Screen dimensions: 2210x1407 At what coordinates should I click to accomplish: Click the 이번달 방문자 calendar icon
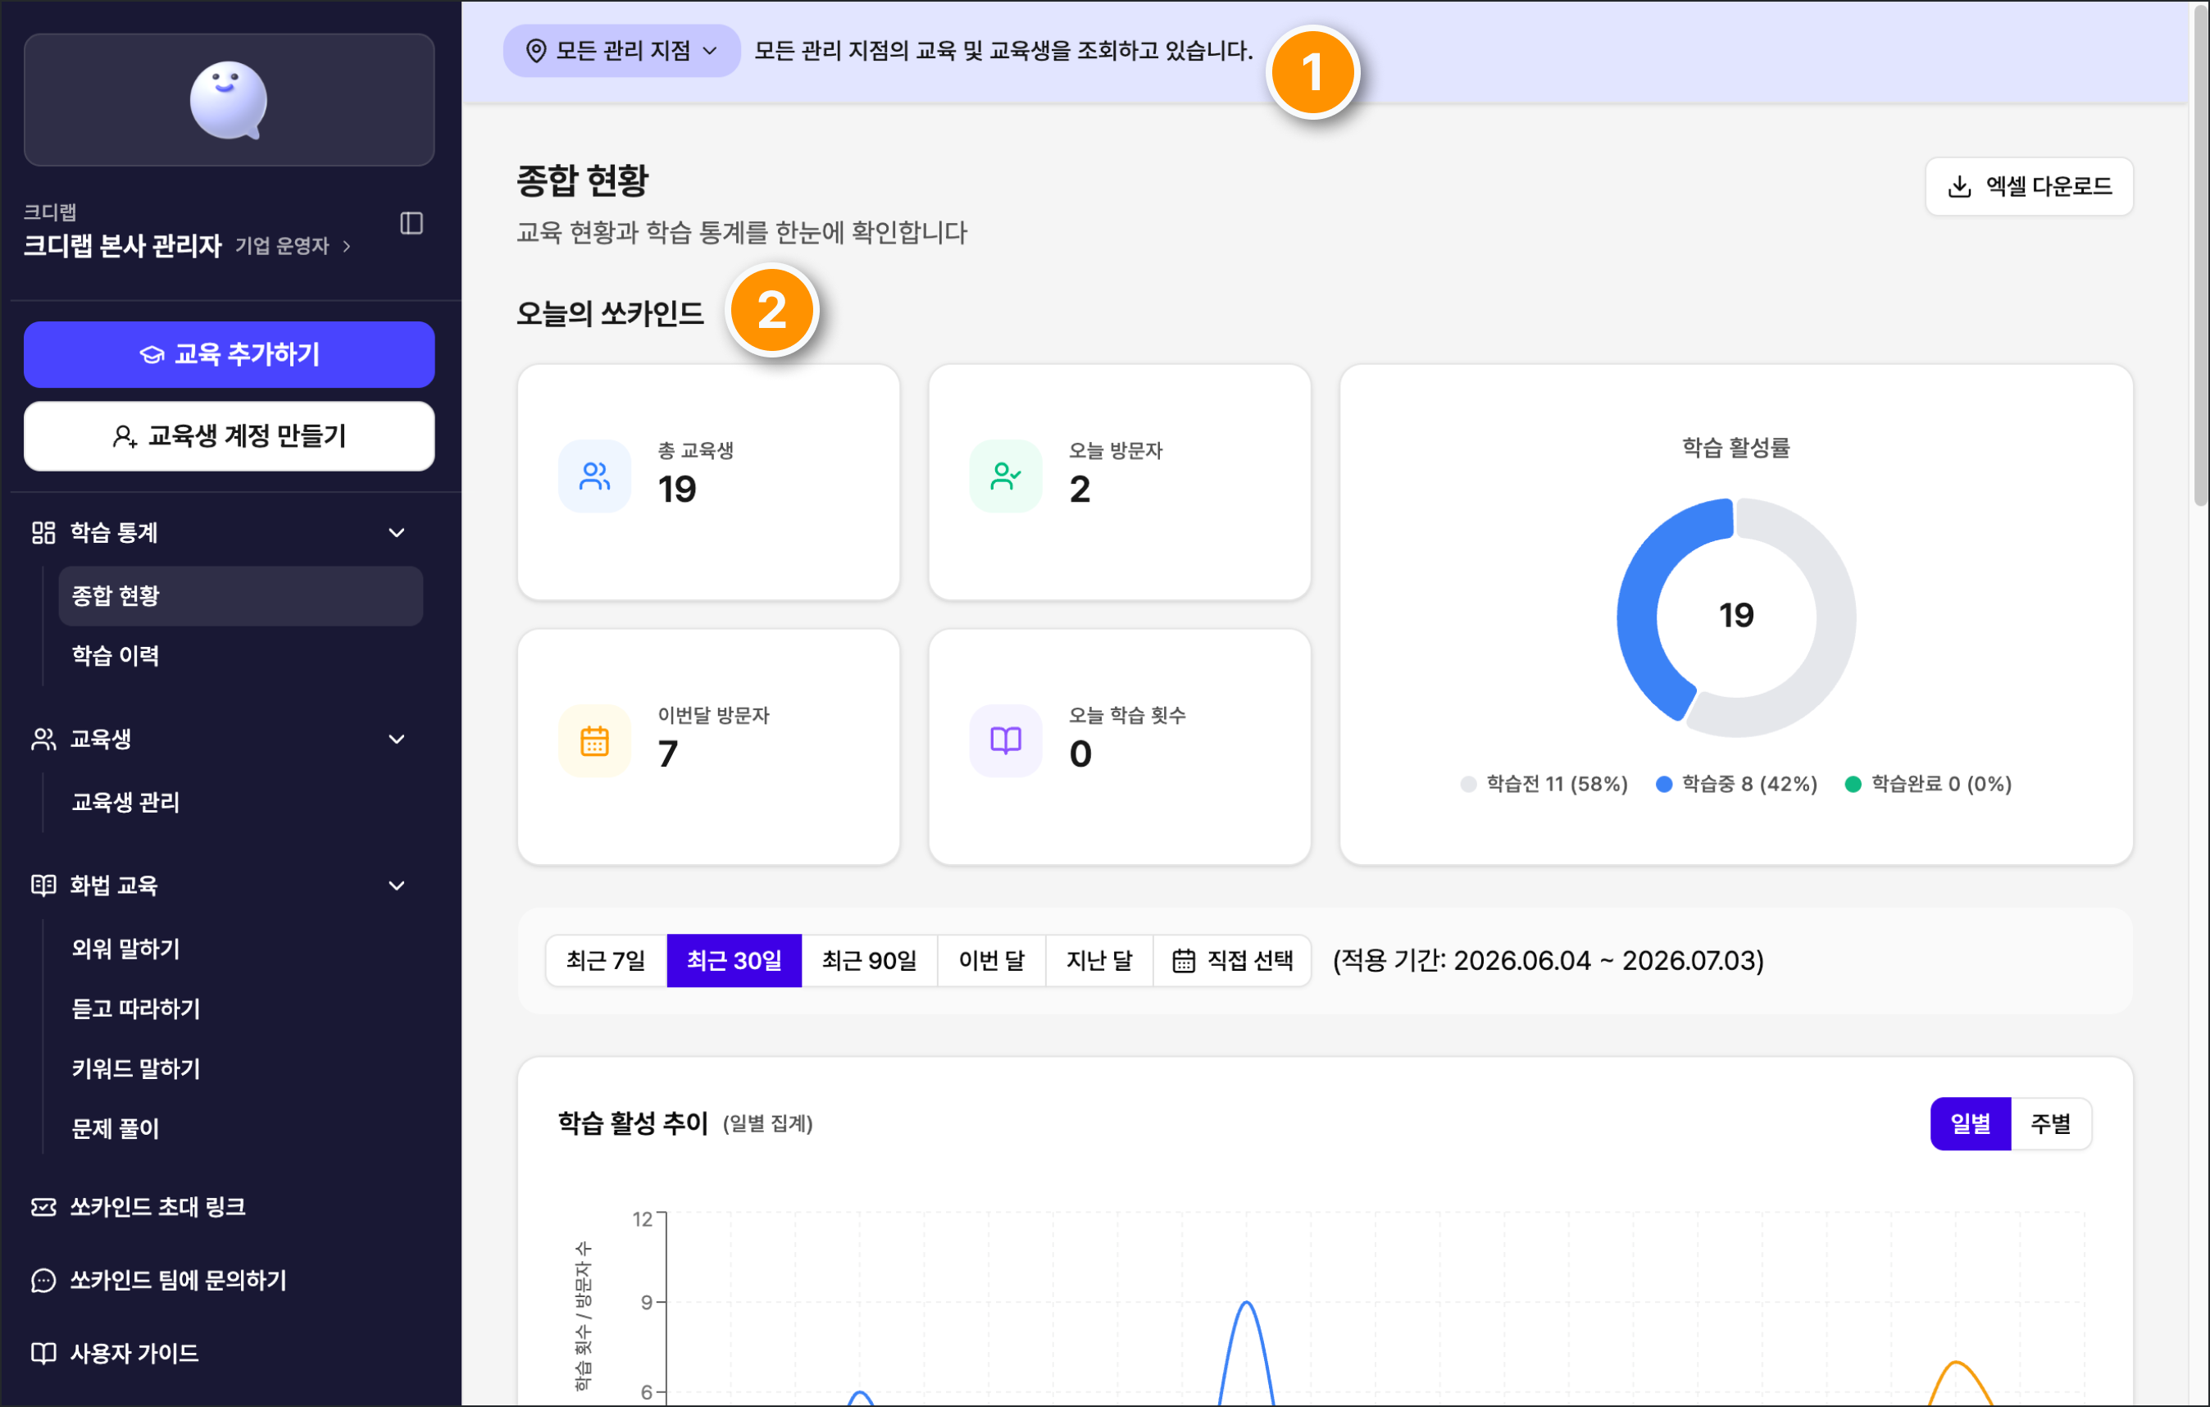pos(595,740)
